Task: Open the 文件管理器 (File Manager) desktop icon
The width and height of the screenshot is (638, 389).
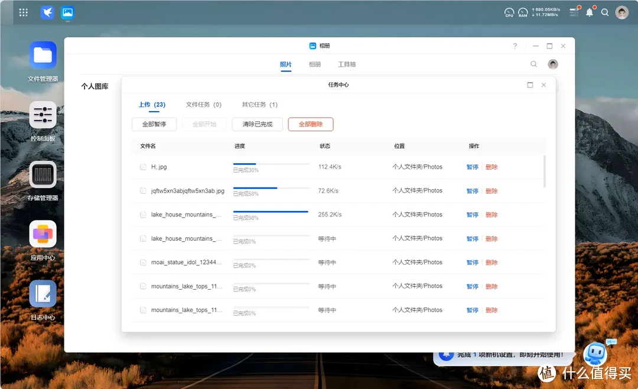Action: click(43, 54)
